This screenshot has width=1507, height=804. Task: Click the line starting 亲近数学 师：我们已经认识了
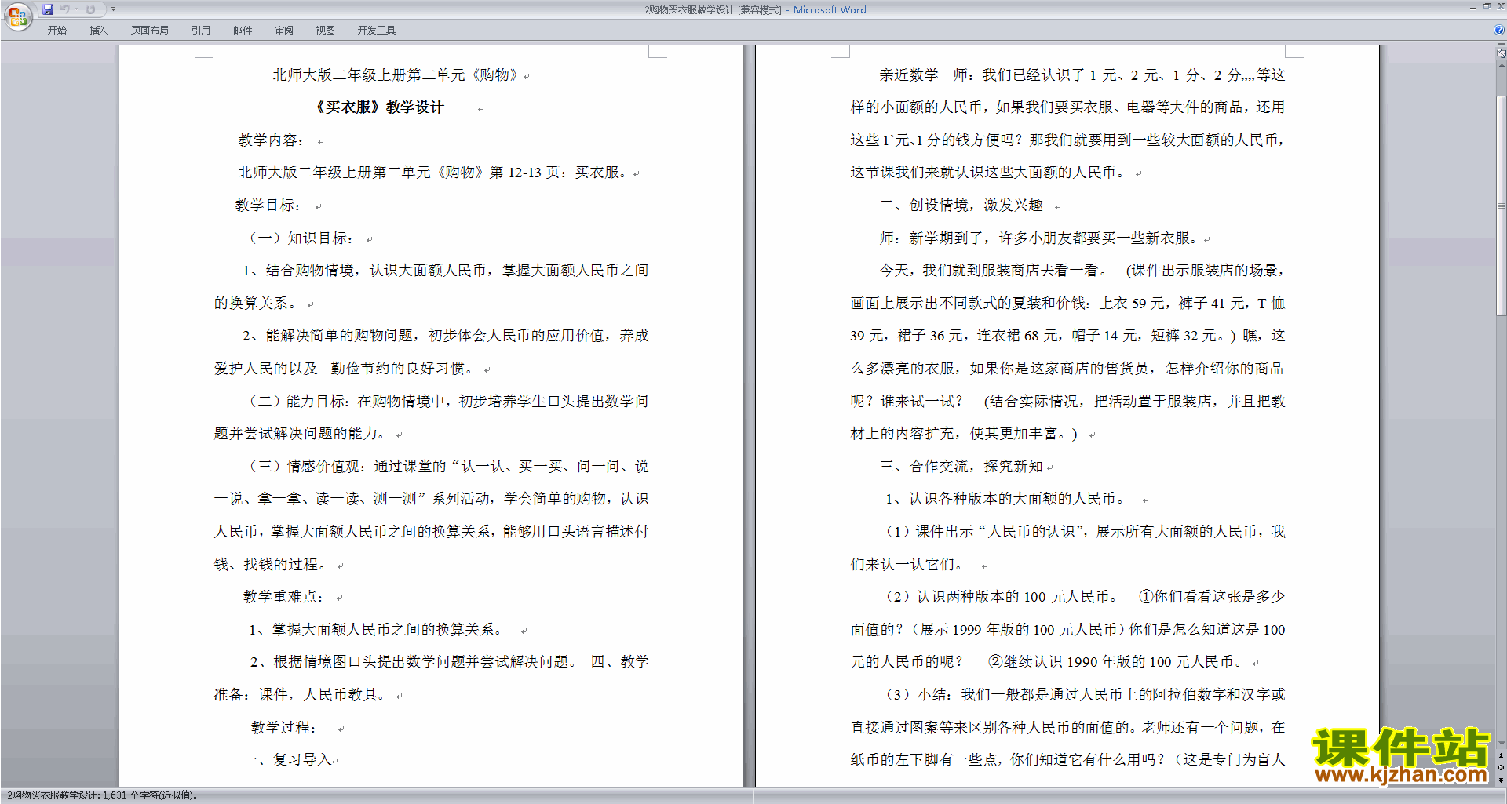pos(1082,75)
